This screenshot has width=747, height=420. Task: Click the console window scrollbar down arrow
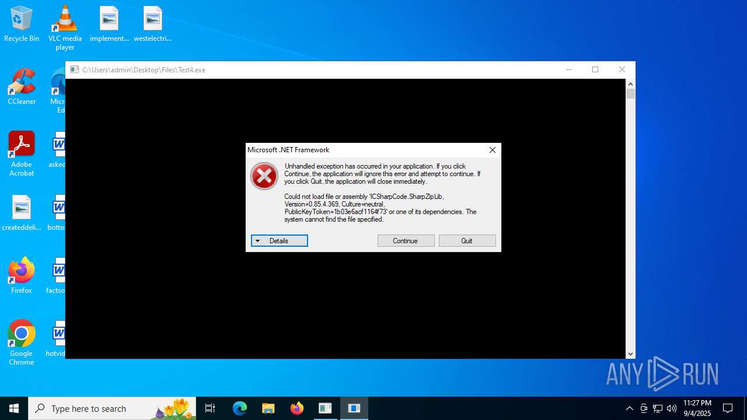tap(630, 353)
